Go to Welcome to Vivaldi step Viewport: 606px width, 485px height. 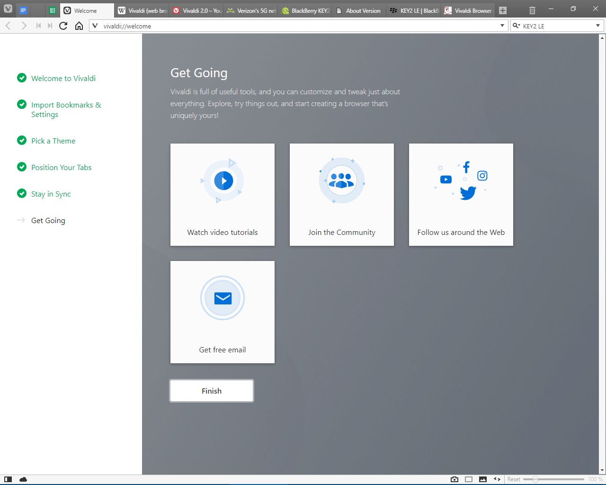pyautogui.click(x=63, y=78)
